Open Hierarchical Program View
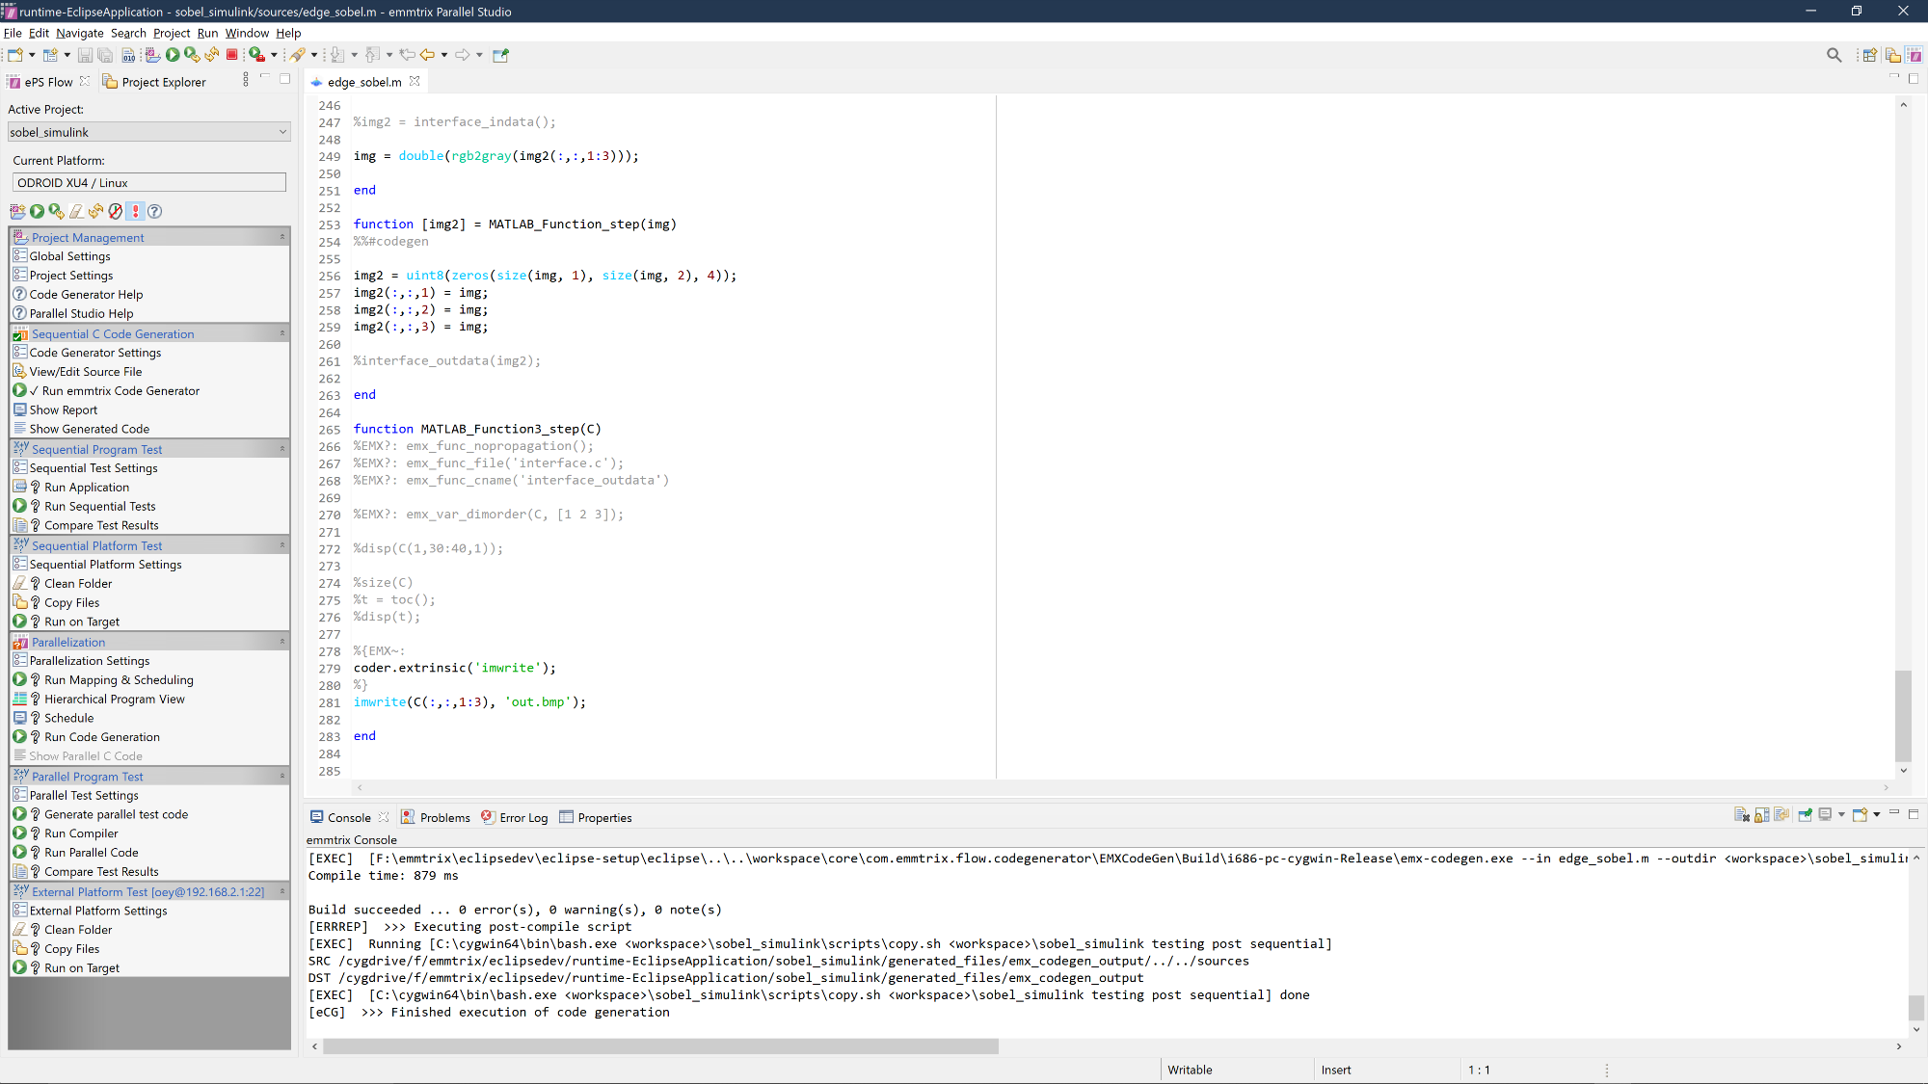Screen dimensions: 1928x1084 click(x=115, y=699)
